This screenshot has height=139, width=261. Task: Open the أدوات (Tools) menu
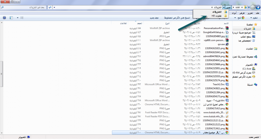pos(234,13)
